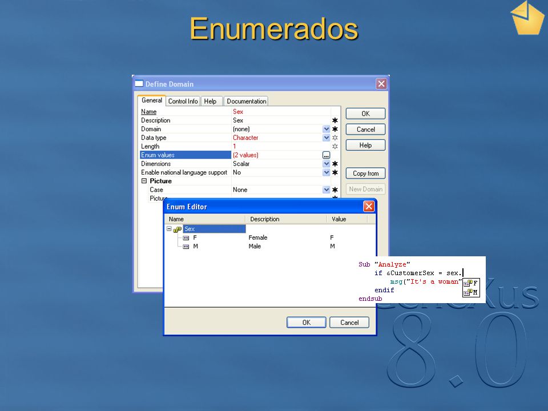Click the Data type property label
The image size is (548, 411).
tap(154, 138)
